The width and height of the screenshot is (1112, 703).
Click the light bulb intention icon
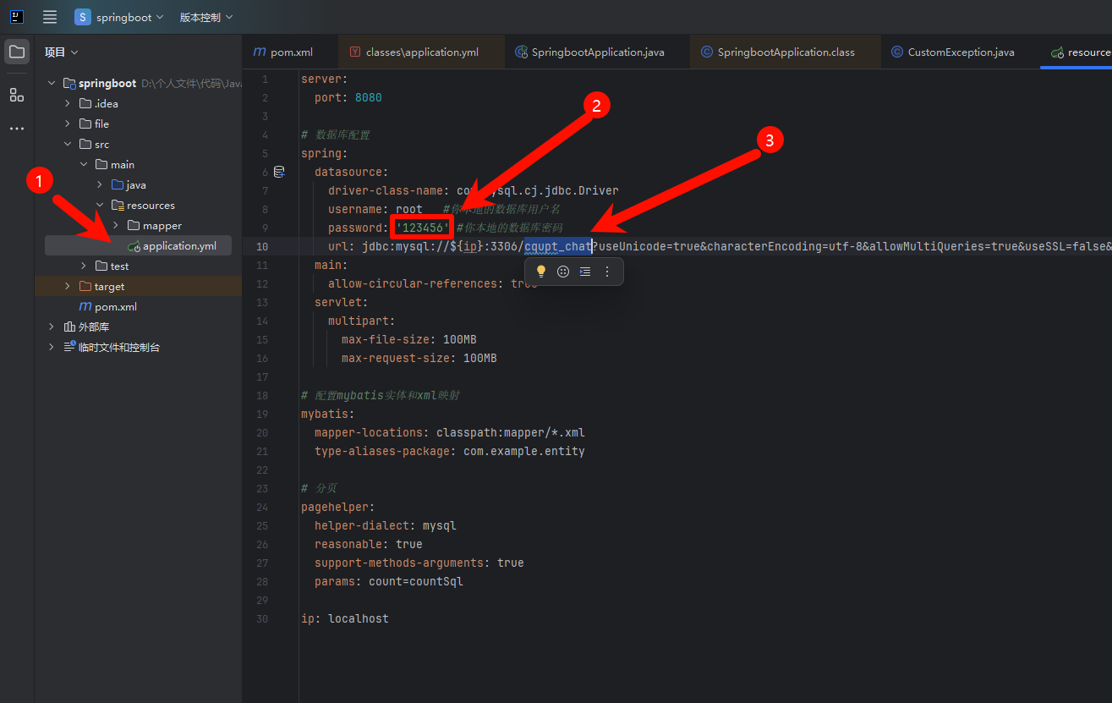tap(541, 272)
